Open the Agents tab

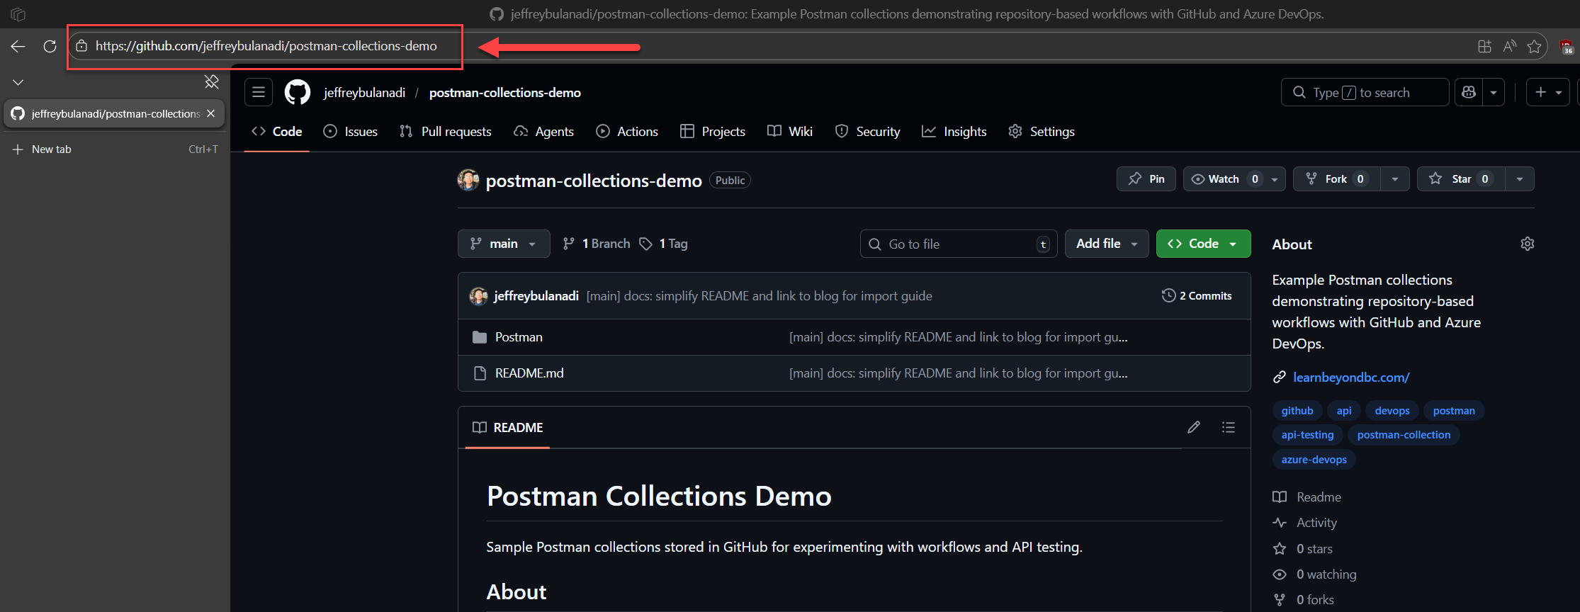[x=544, y=132]
